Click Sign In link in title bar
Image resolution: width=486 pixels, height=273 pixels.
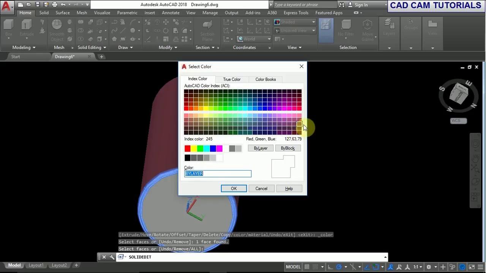click(x=361, y=5)
